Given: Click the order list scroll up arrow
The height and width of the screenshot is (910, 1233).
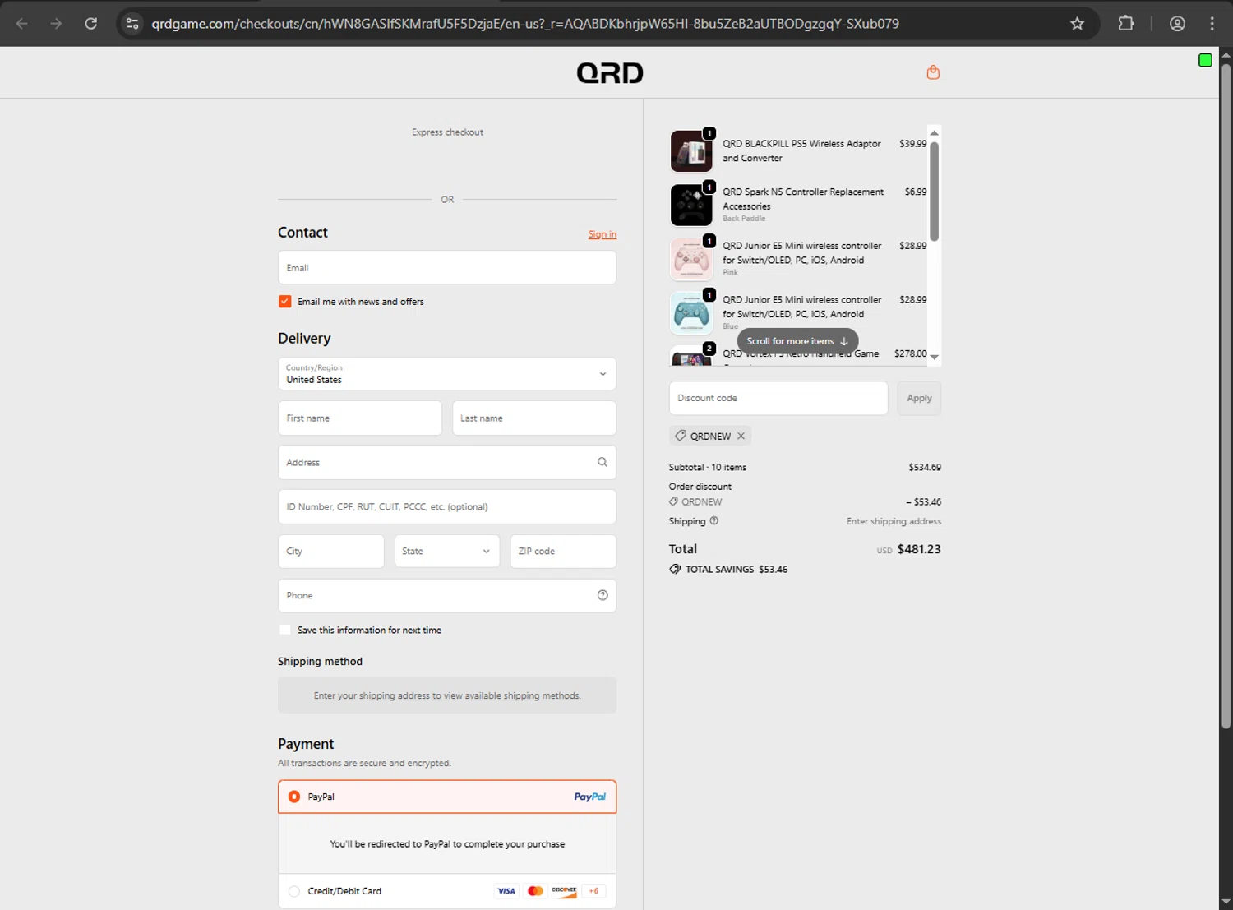Looking at the screenshot, I should coord(934,132).
